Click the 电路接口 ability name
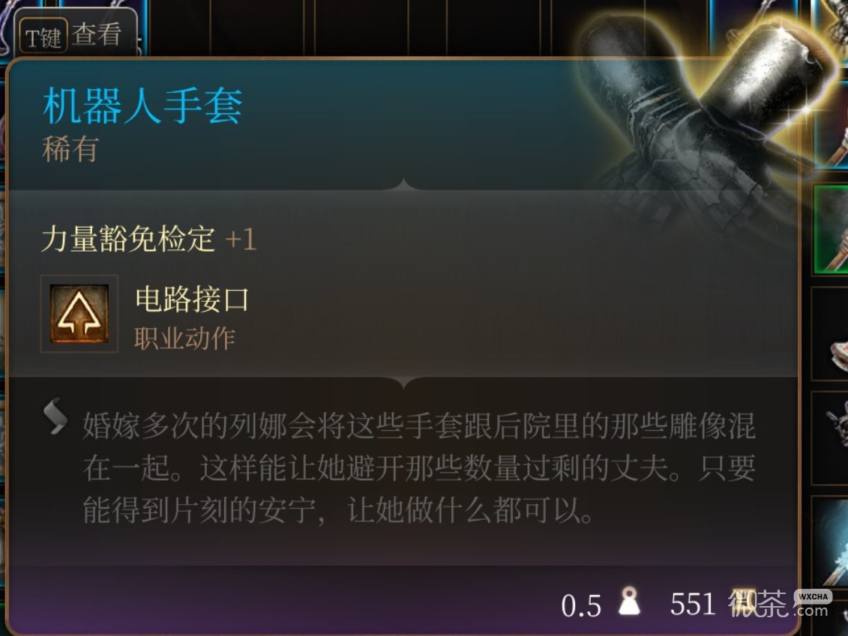The image size is (848, 636). [x=191, y=298]
